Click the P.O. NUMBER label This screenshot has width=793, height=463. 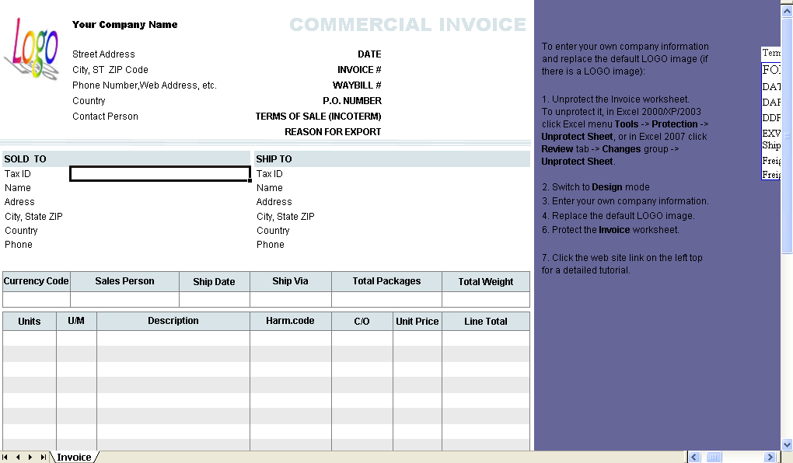coord(352,100)
